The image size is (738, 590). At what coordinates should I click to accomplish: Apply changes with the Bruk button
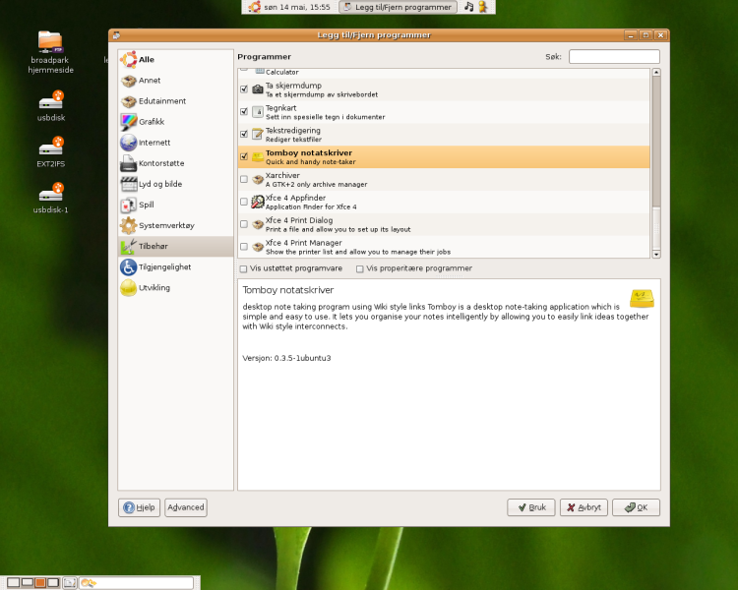click(531, 507)
